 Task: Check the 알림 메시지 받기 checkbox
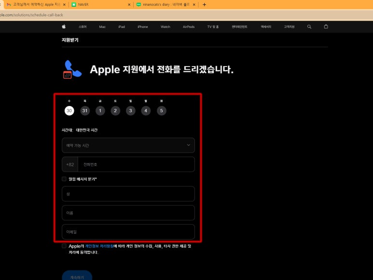[x=64, y=179]
